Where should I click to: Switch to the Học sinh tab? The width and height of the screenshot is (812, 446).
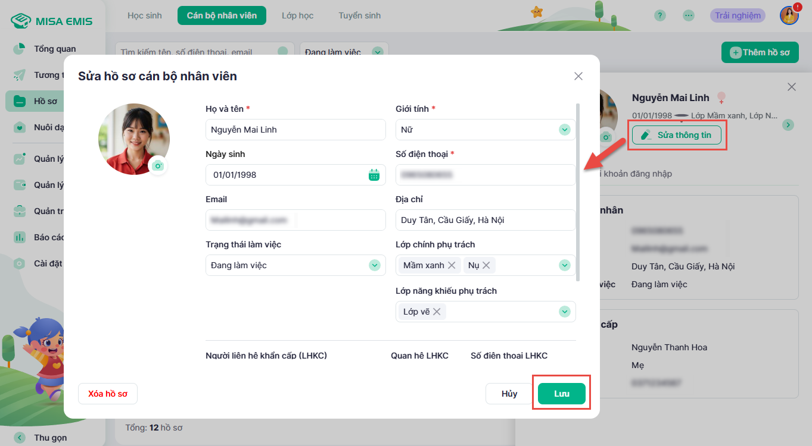click(x=145, y=15)
